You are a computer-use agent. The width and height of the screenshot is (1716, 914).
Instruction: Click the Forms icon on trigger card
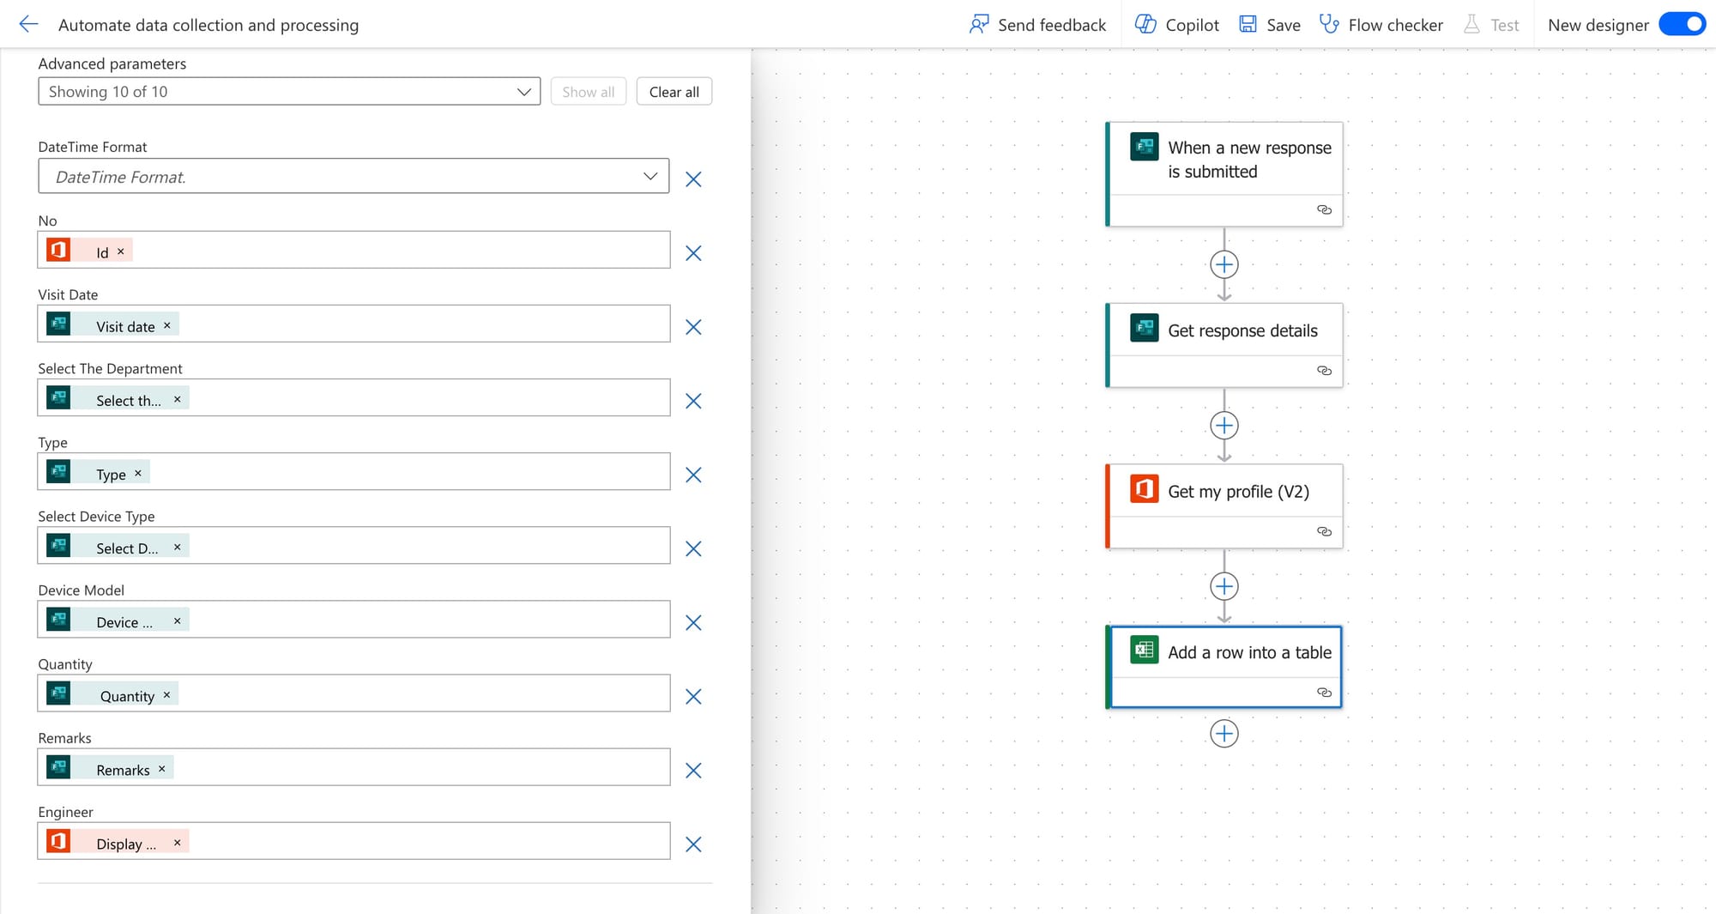coord(1145,147)
